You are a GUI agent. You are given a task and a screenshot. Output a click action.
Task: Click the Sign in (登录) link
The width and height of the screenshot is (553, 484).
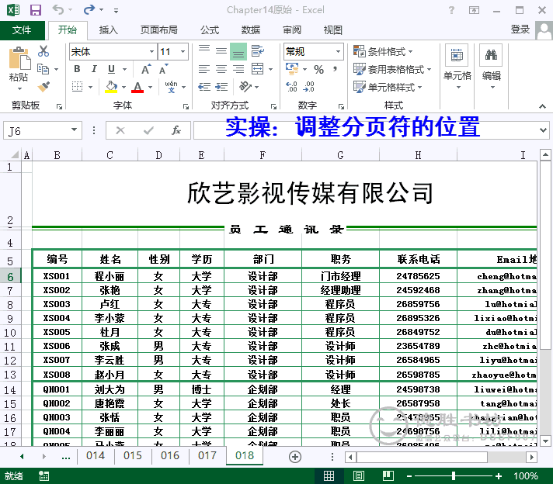(520, 29)
